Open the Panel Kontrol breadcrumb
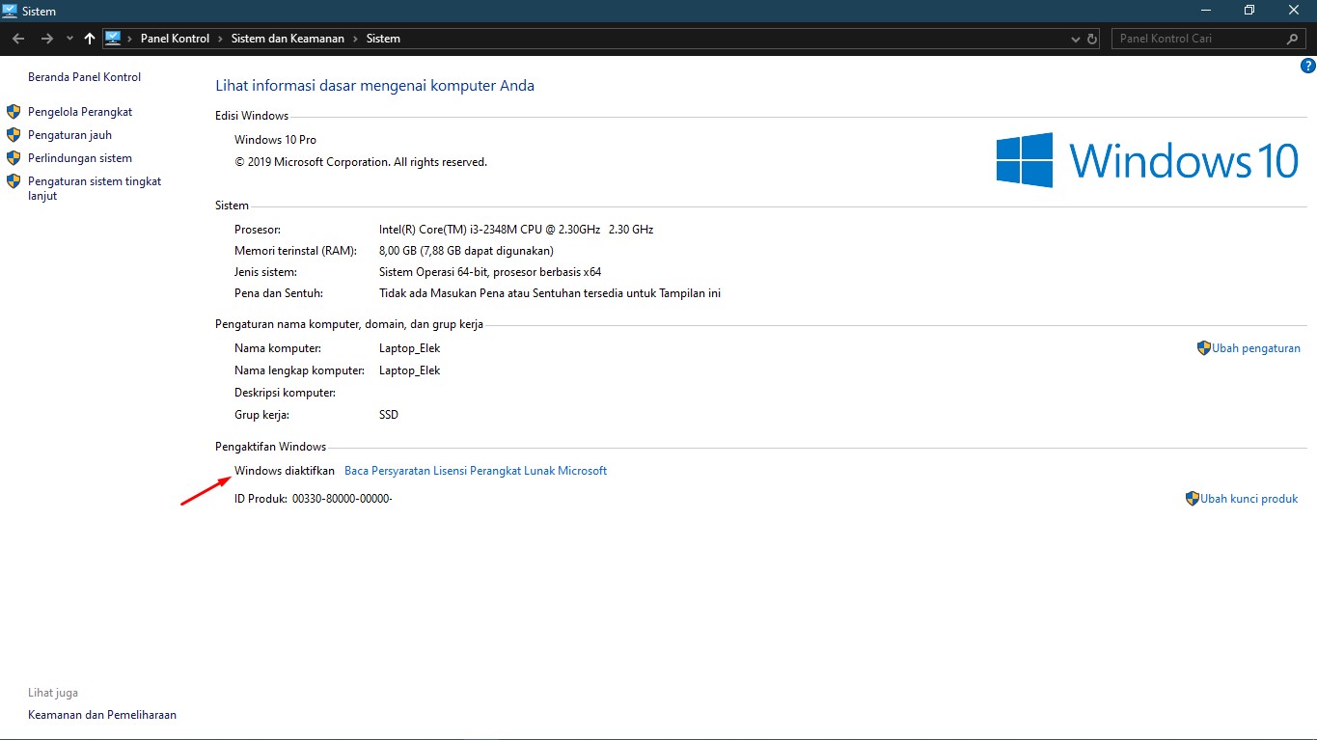 [x=175, y=39]
